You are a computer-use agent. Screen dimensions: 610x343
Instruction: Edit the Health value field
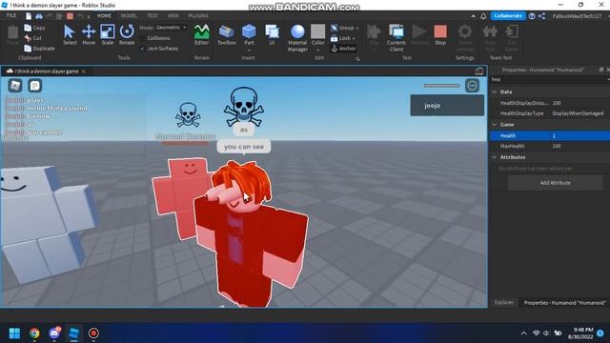click(x=579, y=135)
